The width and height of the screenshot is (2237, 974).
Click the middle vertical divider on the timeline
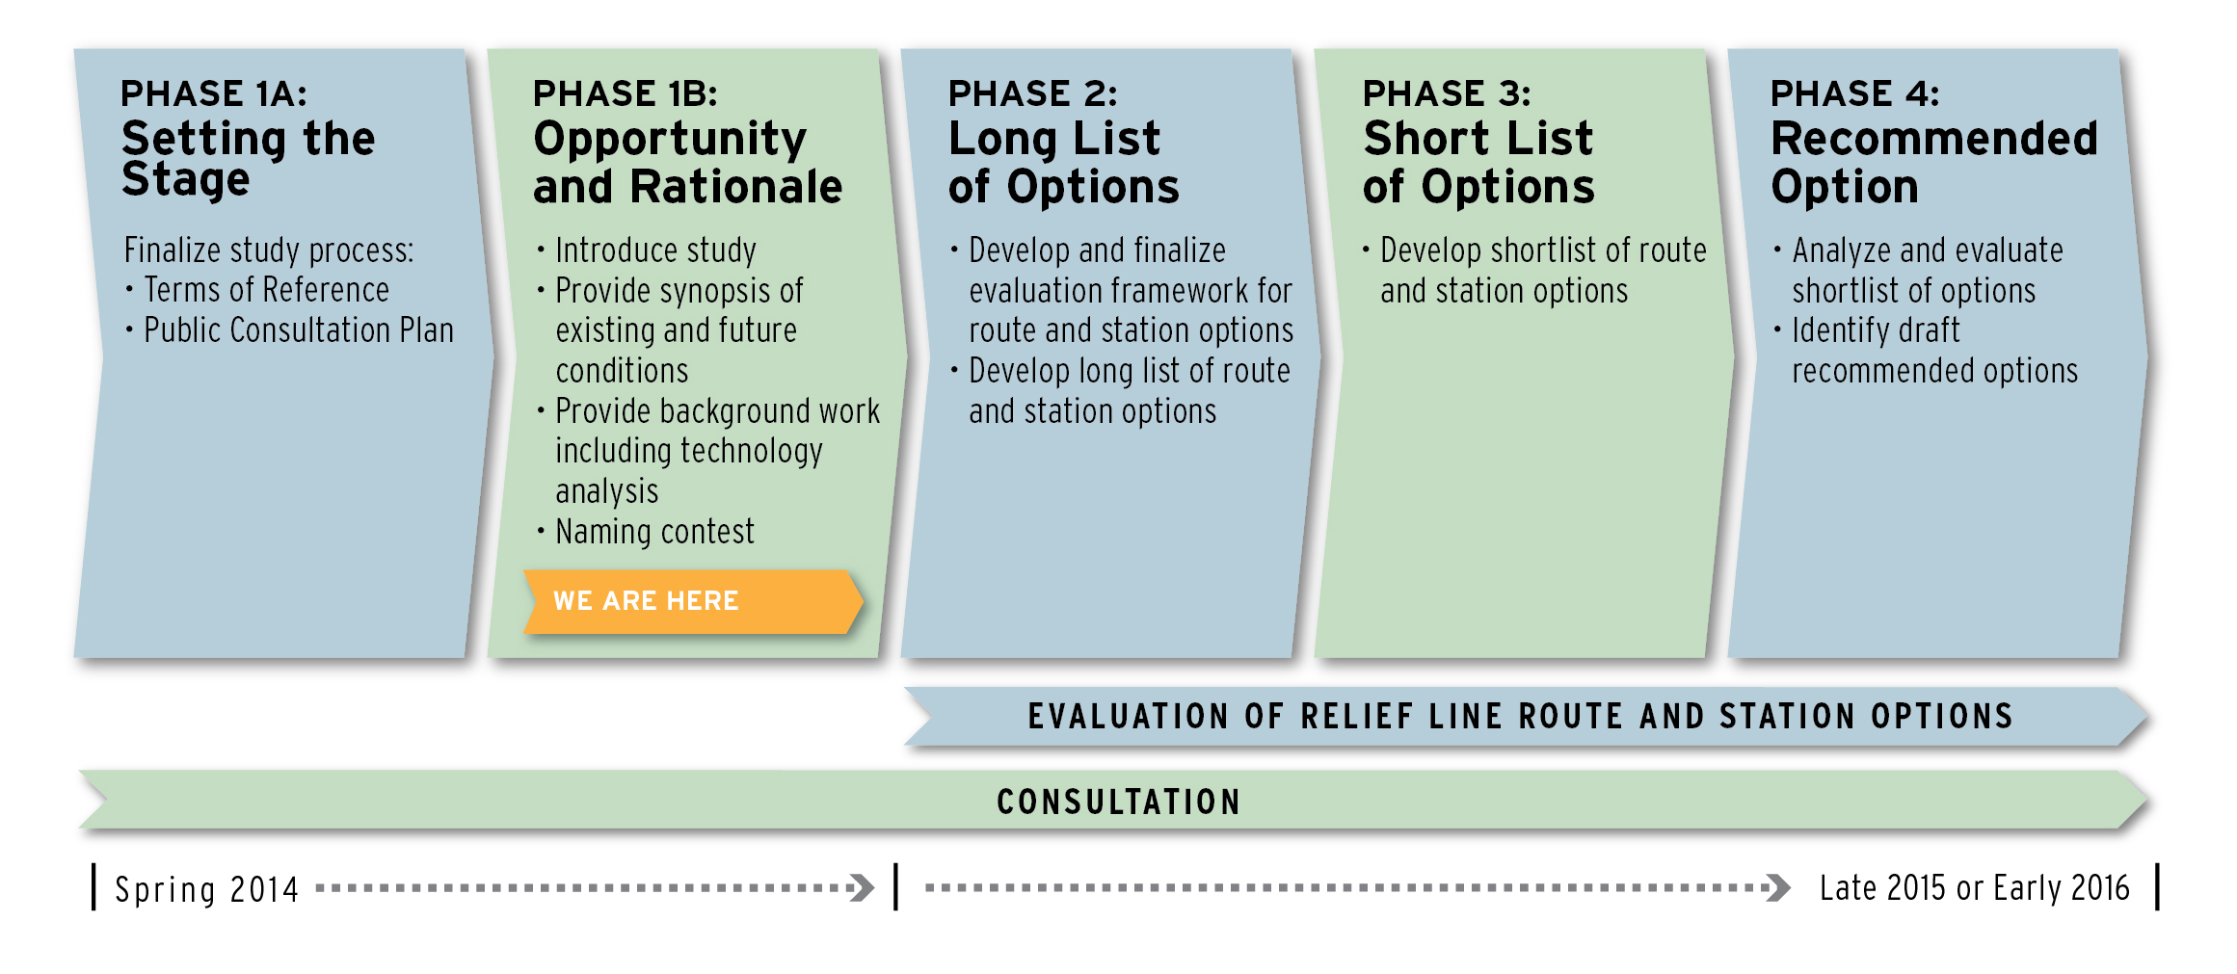pyautogui.click(x=895, y=886)
